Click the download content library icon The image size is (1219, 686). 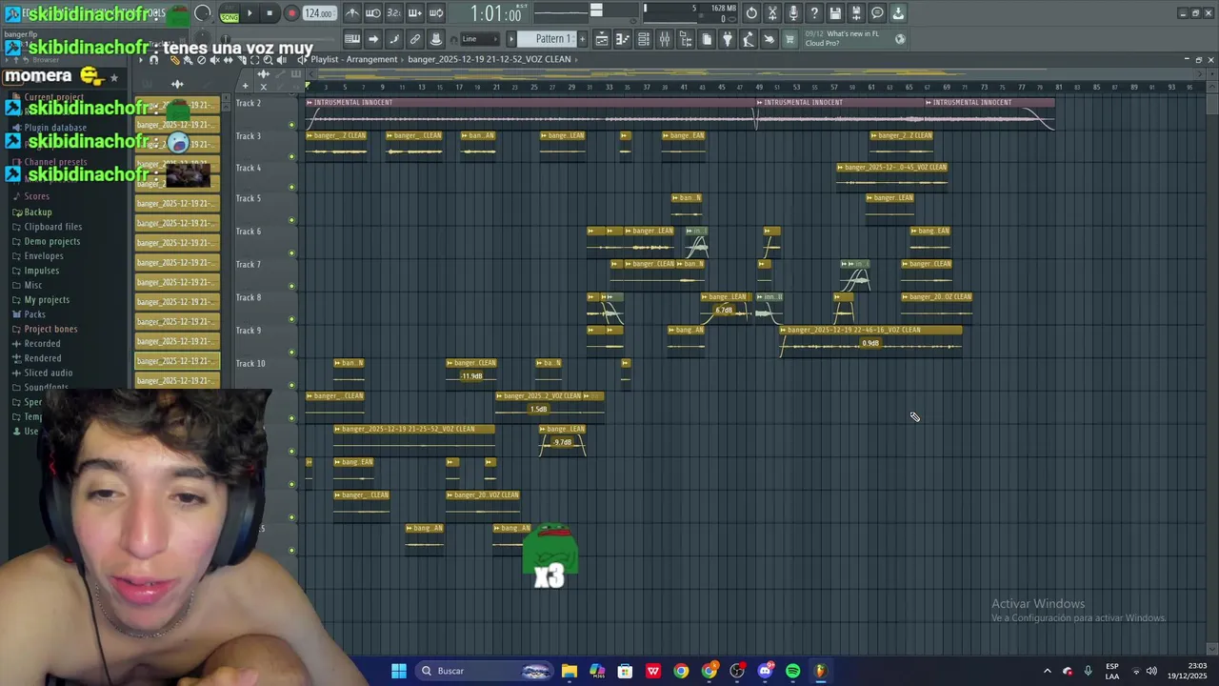[898, 13]
